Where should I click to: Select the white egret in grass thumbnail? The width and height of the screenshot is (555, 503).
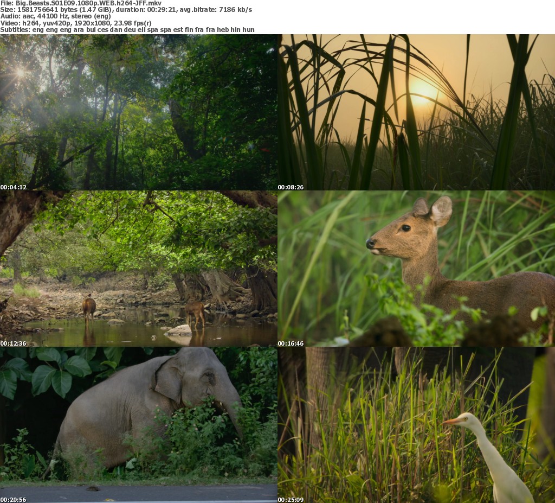click(416, 424)
